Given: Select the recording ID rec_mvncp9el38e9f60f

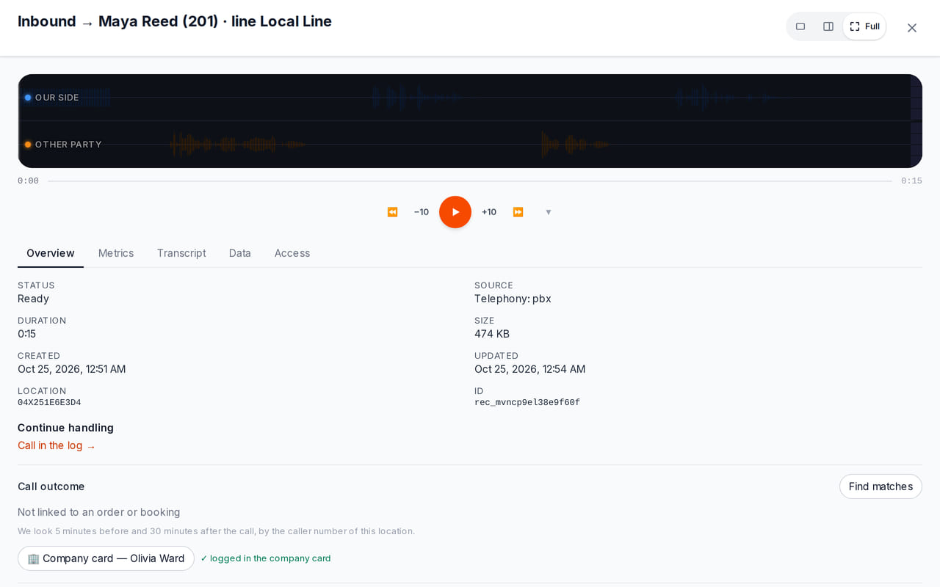Looking at the screenshot, I should pos(527,403).
